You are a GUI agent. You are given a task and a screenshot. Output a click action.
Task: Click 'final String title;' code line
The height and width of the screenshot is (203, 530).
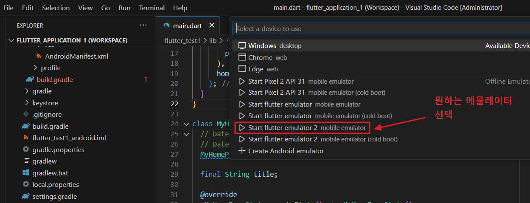239,174
